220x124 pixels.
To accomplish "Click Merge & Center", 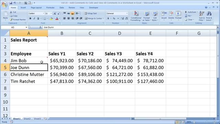I will point(94,18).
